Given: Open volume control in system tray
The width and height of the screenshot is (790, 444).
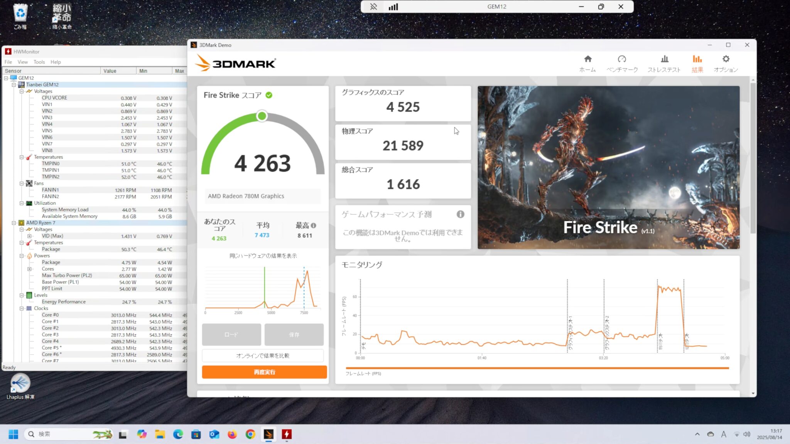Looking at the screenshot, I should pyautogui.click(x=747, y=434).
